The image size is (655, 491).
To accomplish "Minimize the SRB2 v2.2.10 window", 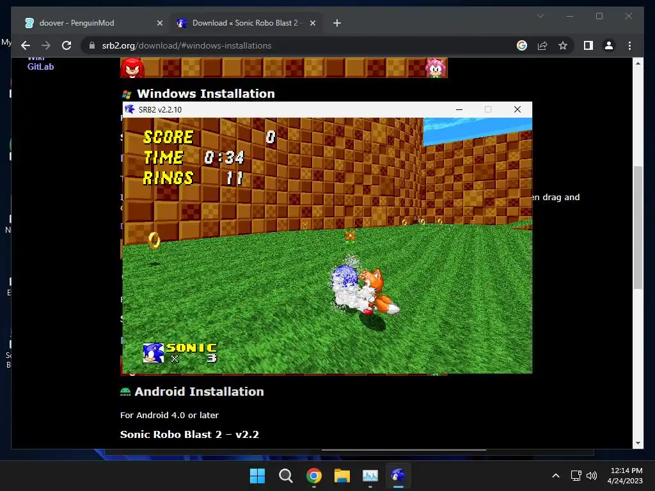I will pos(459,109).
